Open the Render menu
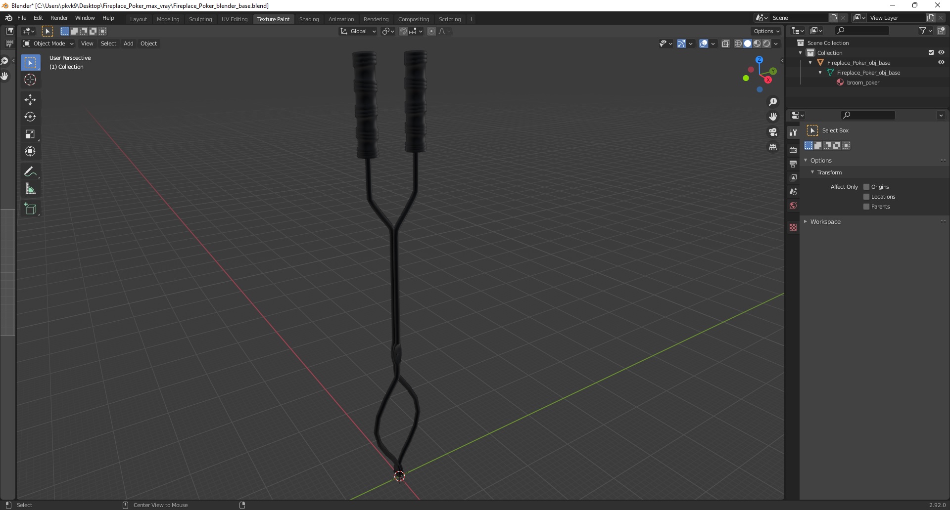 pyautogui.click(x=59, y=18)
